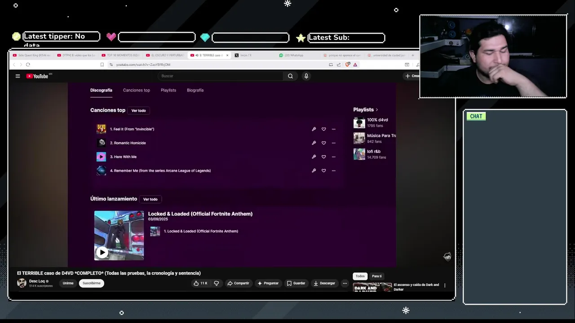The width and height of the screenshot is (575, 323).
Task: More options for Romantic Homicide
Action: (x=333, y=143)
